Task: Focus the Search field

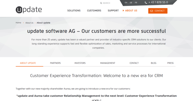Action: [x=106, y=3]
